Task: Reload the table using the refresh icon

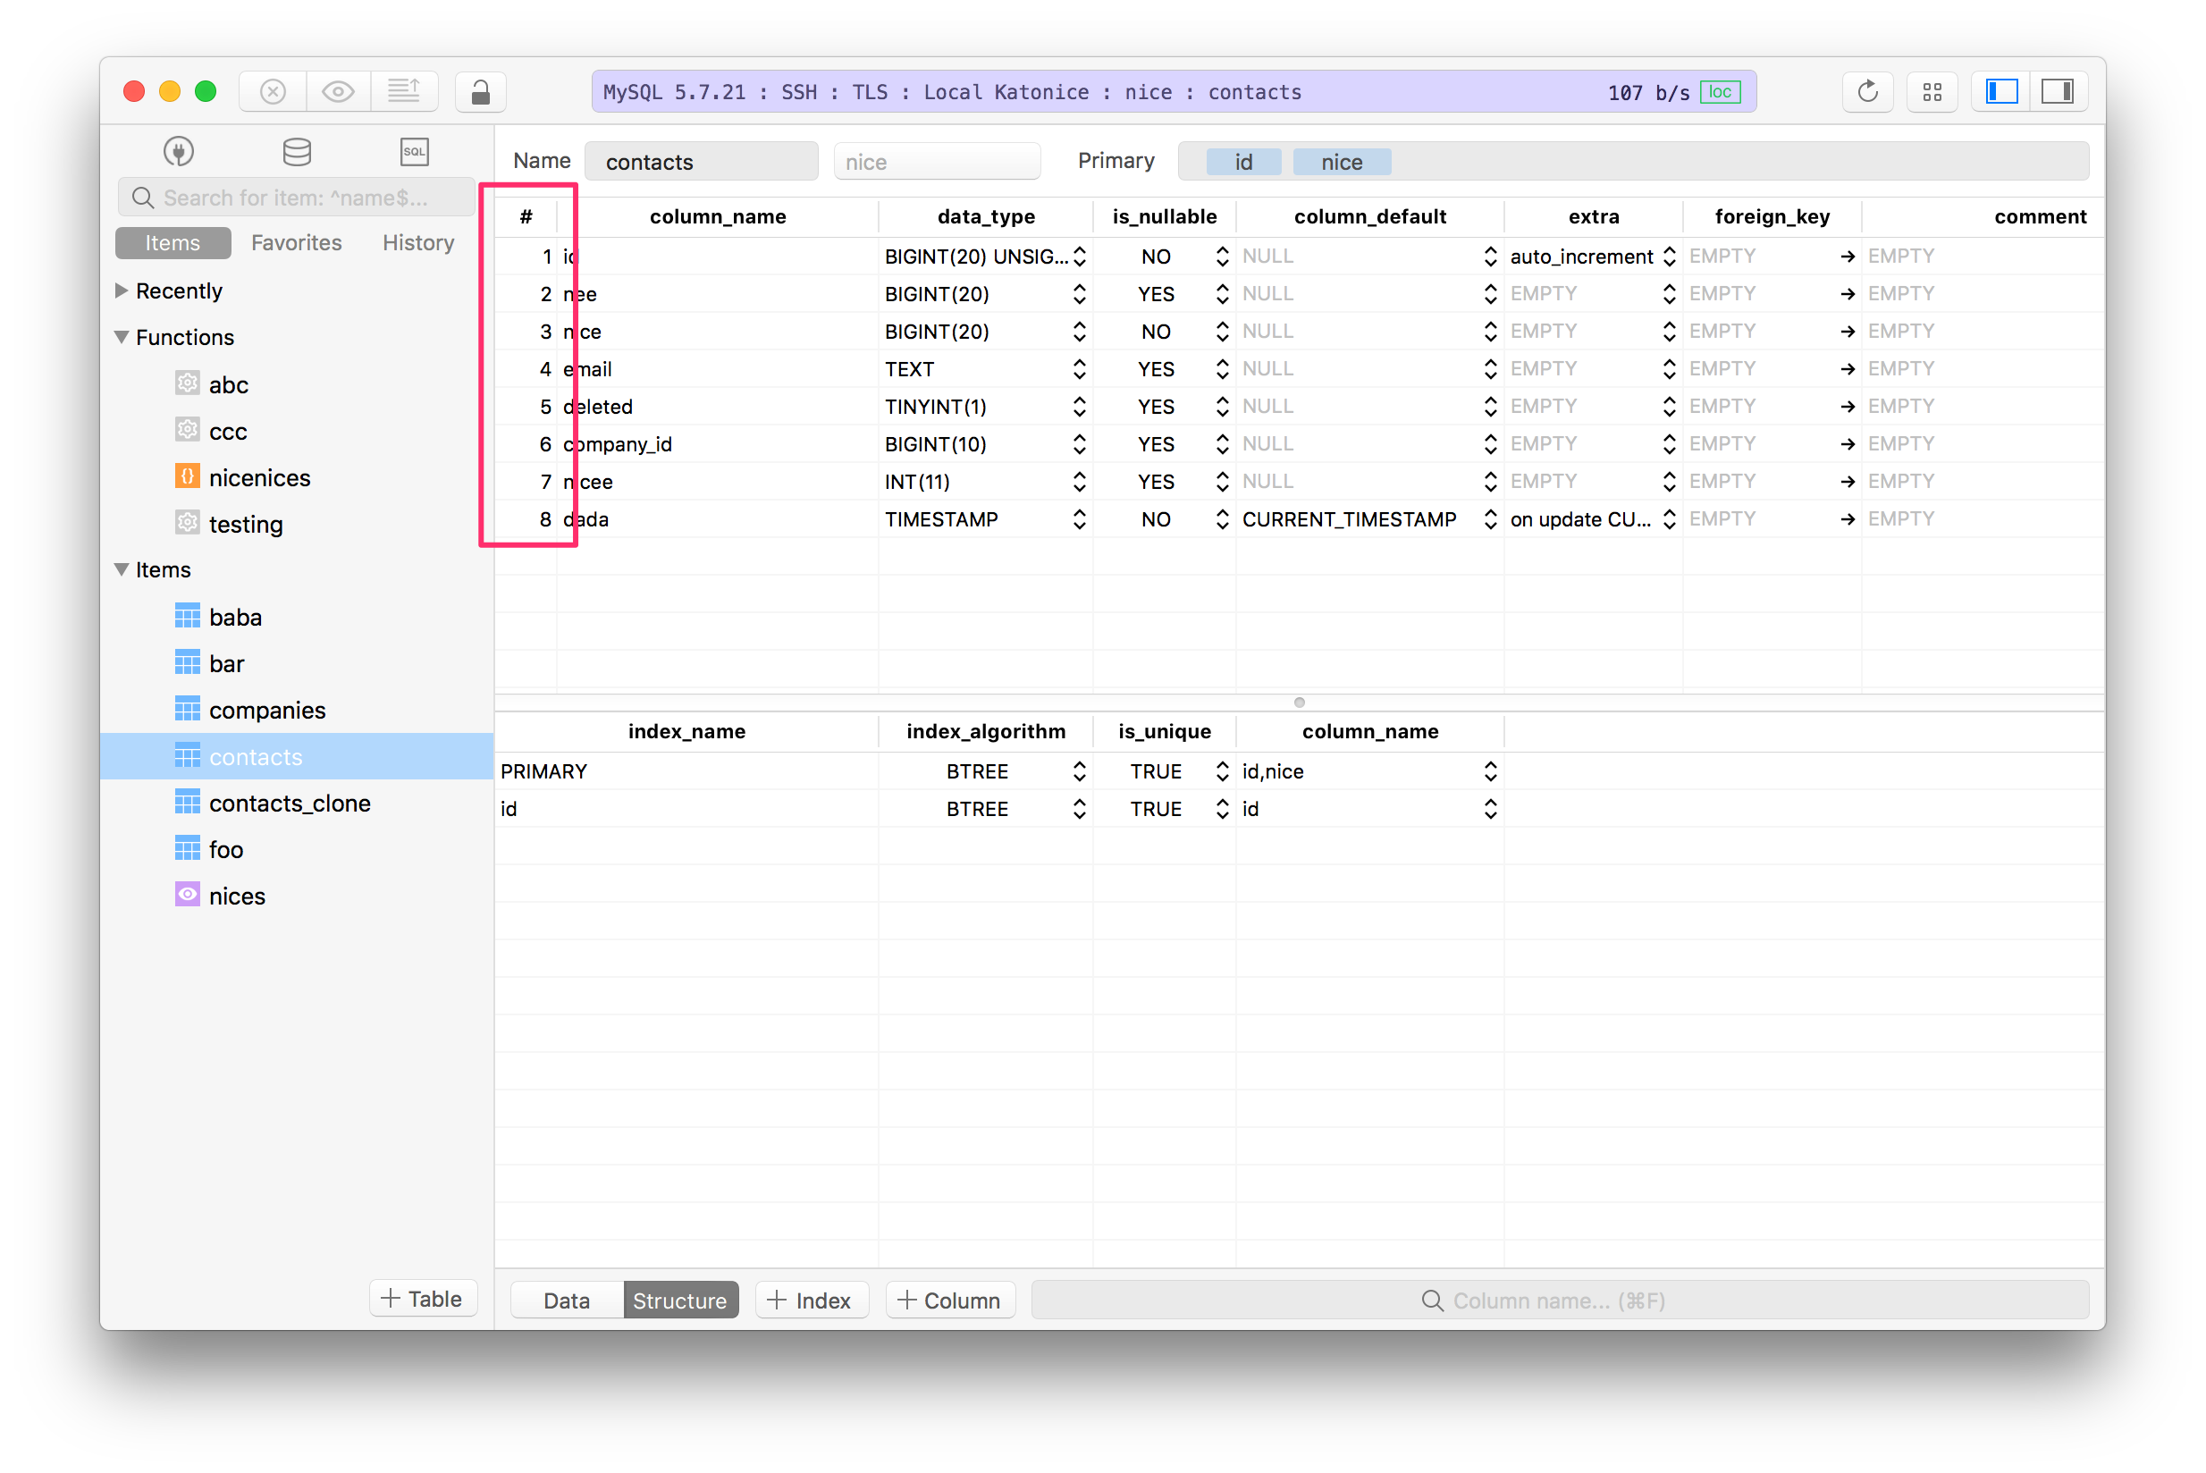Action: pyautogui.click(x=1867, y=91)
